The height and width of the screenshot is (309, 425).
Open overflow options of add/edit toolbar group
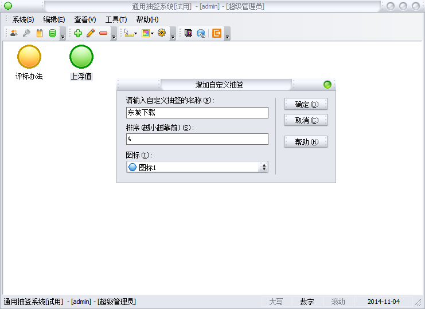(x=114, y=34)
